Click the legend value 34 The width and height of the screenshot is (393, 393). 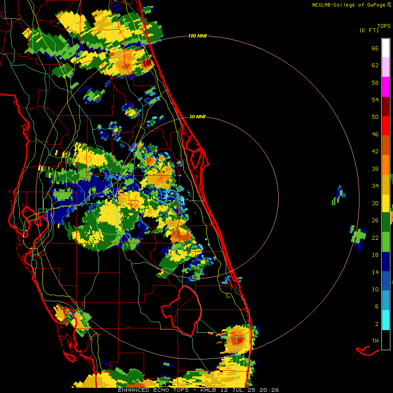[375, 186]
